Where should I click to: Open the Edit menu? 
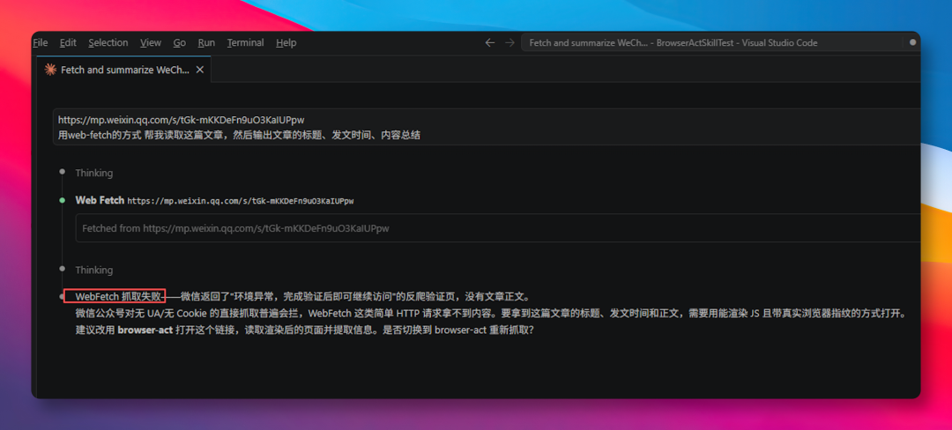[x=68, y=43]
